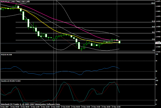The image size is (161, 108).
Task: Click the Stoch(5,3,3) indicator label
Action: [11, 81]
